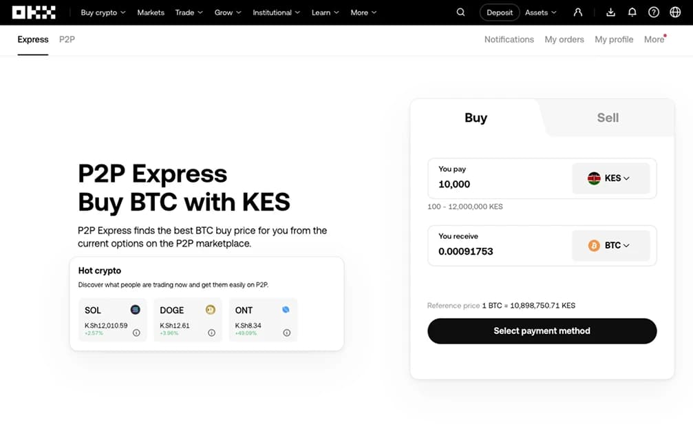Switch to the P2P tab
Viewport: 693px width, 429px height.
click(x=67, y=39)
